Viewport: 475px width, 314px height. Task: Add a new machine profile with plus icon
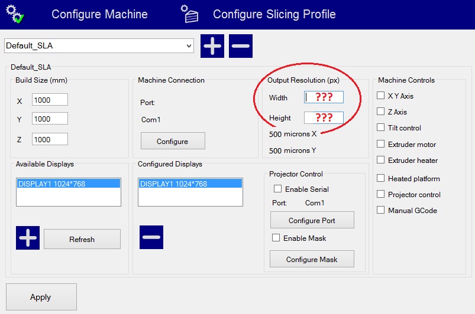pyautogui.click(x=212, y=45)
